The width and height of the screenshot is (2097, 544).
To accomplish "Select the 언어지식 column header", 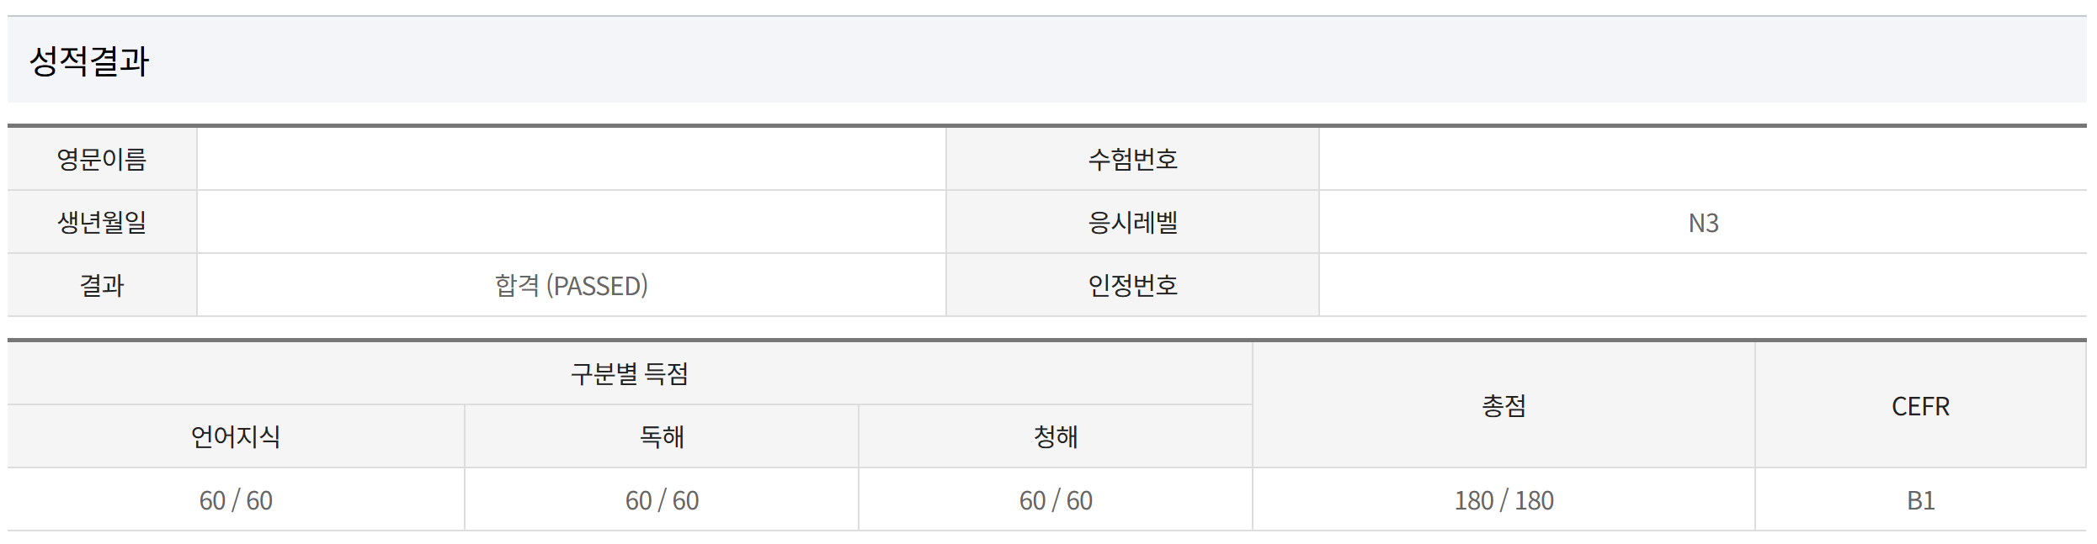I will tap(236, 436).
